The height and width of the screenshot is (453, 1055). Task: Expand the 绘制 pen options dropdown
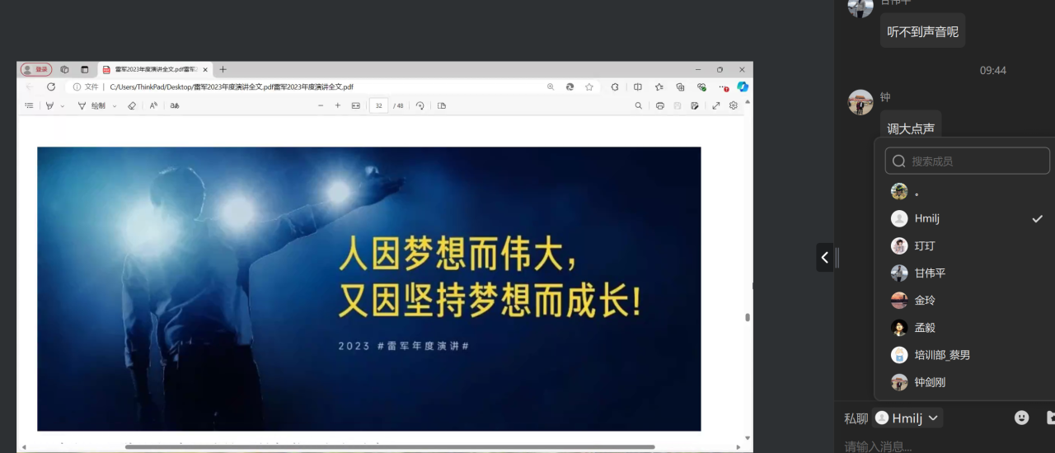115,106
